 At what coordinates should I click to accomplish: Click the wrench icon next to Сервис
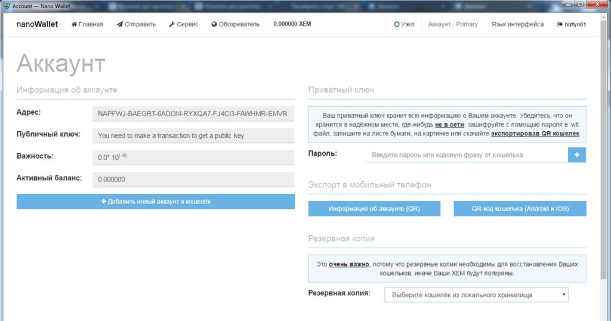[172, 24]
